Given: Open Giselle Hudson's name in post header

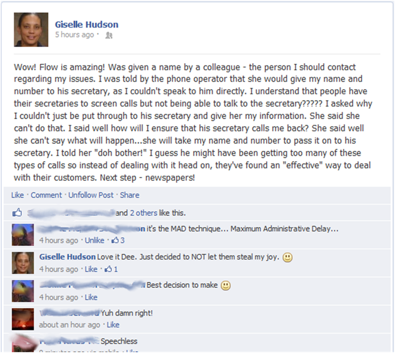Looking at the screenshot, I should tap(87, 24).
